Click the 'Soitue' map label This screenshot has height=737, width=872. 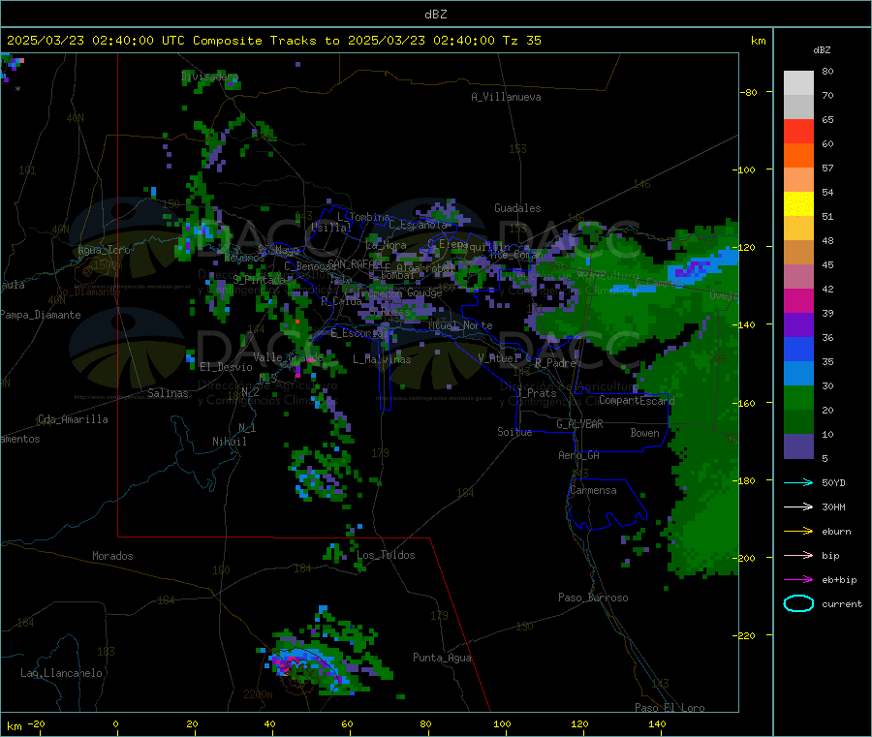tap(514, 432)
